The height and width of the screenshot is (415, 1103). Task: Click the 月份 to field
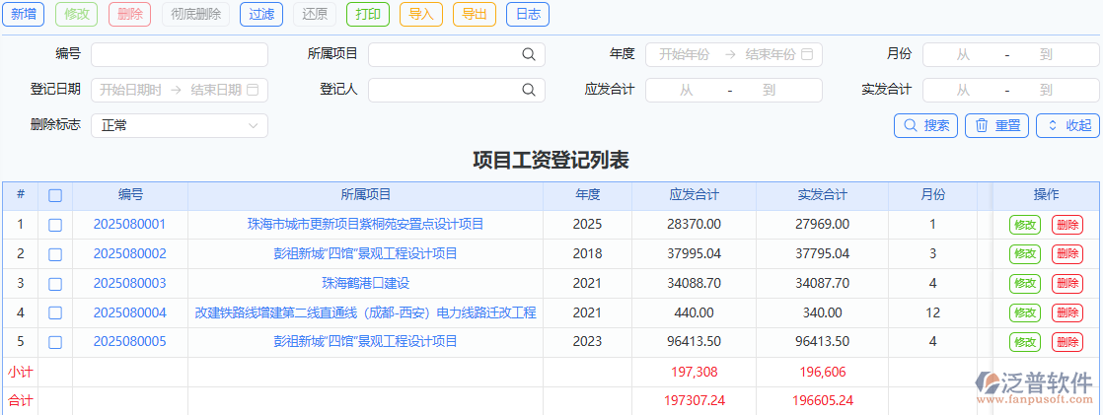click(x=1046, y=54)
